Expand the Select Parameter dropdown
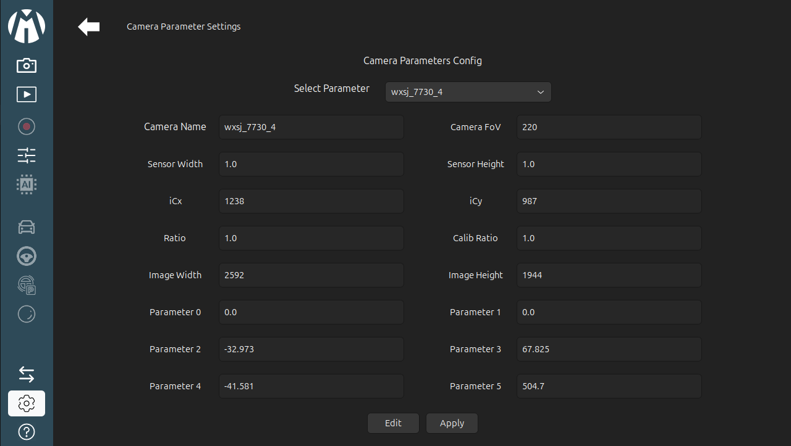Viewport: 791px width, 446px height. pyautogui.click(x=468, y=92)
